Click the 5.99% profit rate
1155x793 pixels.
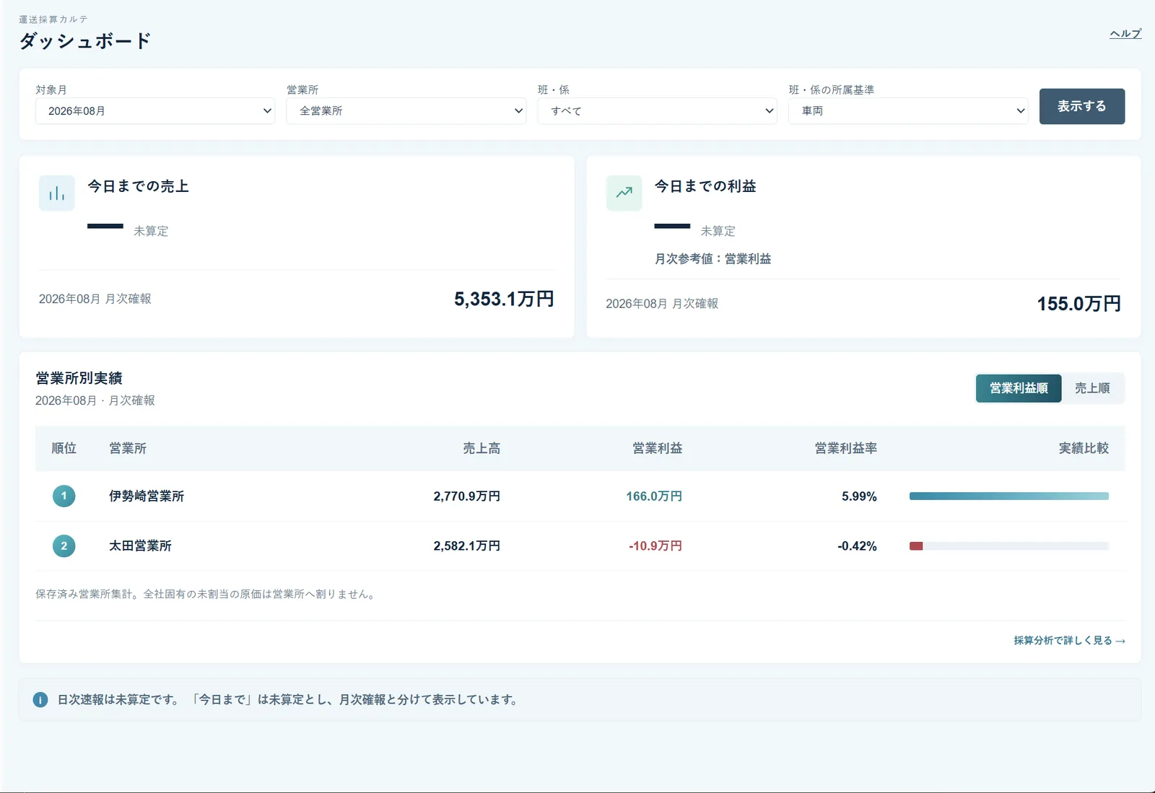pyautogui.click(x=859, y=496)
